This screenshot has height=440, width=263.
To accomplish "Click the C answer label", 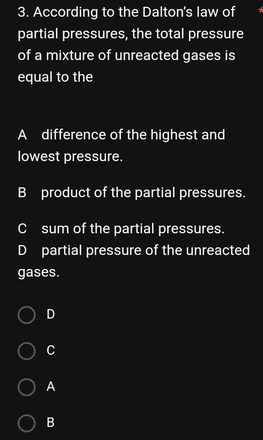I will [x=50, y=351].
